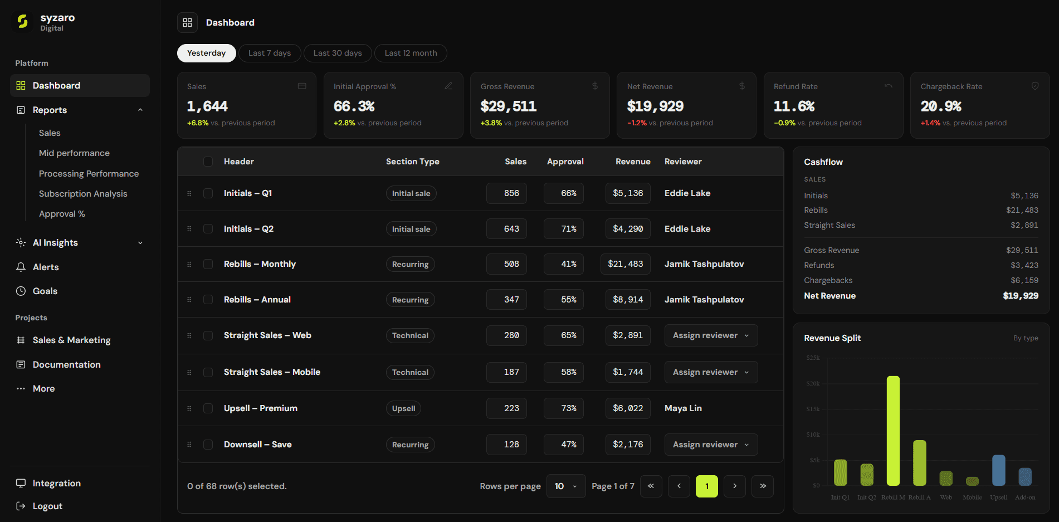Click the Alerts bell icon
The image size is (1059, 522).
tap(21, 267)
